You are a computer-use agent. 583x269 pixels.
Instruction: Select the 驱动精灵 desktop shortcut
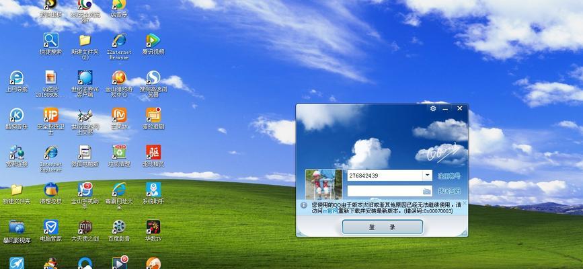[153, 155]
